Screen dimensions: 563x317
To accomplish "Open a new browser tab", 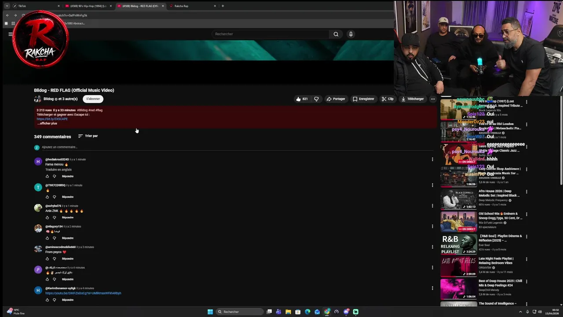I will 223,6.
